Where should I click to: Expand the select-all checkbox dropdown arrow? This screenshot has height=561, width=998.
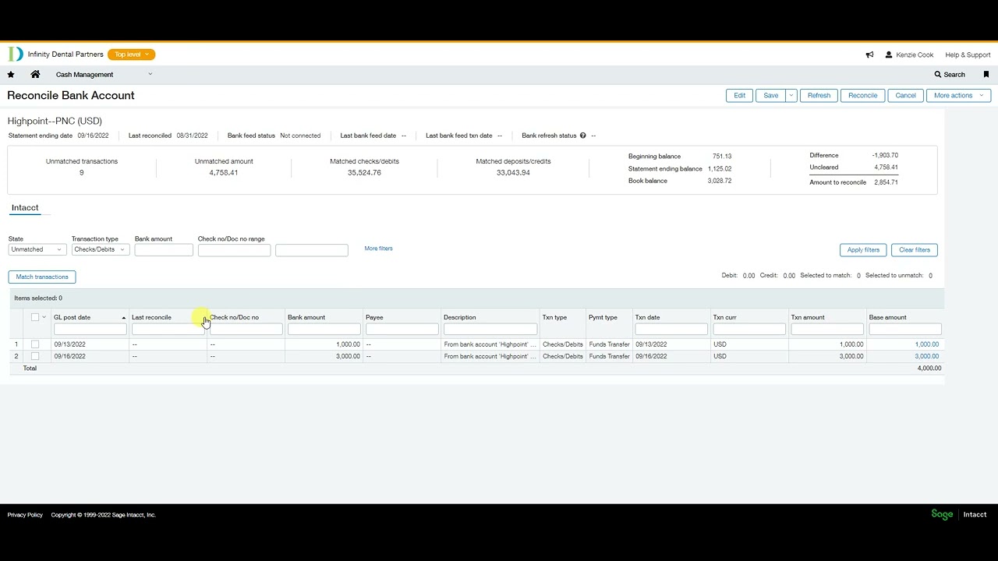pos(44,317)
